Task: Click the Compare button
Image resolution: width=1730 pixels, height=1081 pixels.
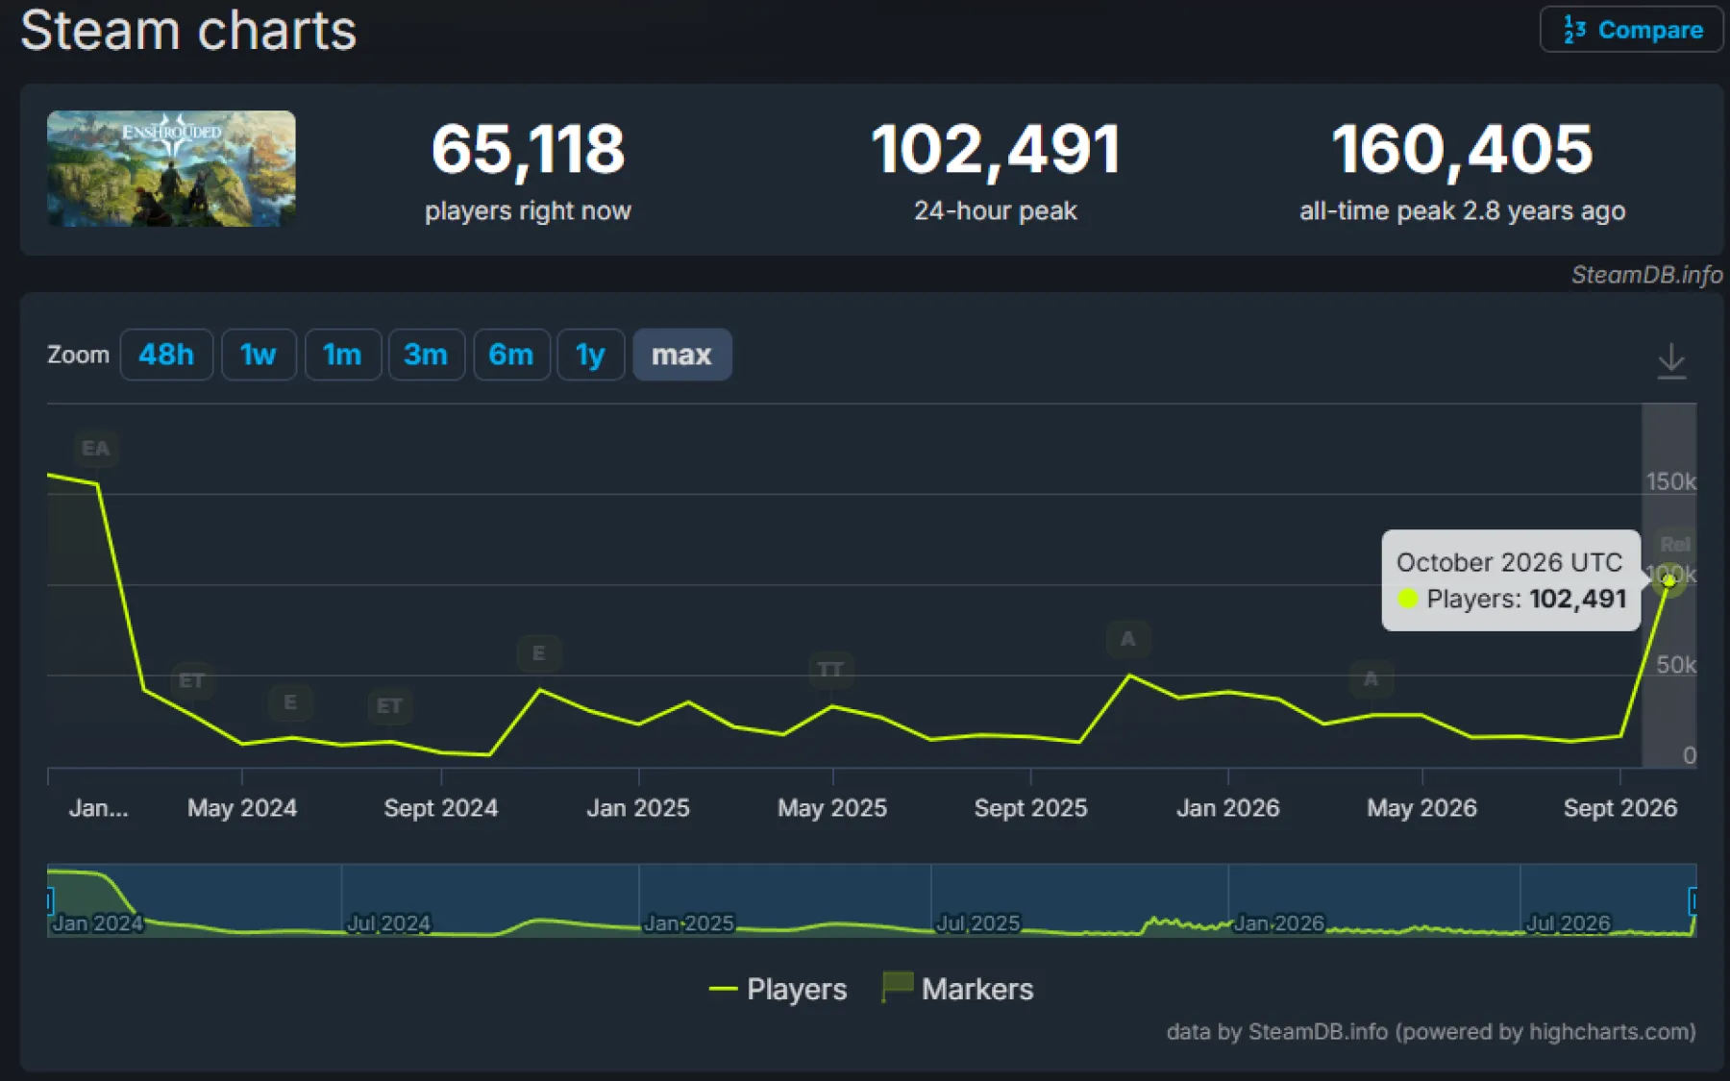Action: coord(1631,30)
